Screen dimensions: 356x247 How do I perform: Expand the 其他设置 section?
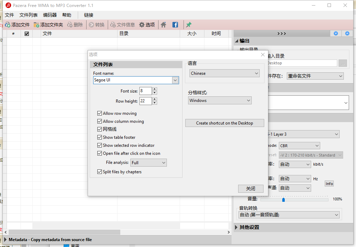tap(237, 228)
